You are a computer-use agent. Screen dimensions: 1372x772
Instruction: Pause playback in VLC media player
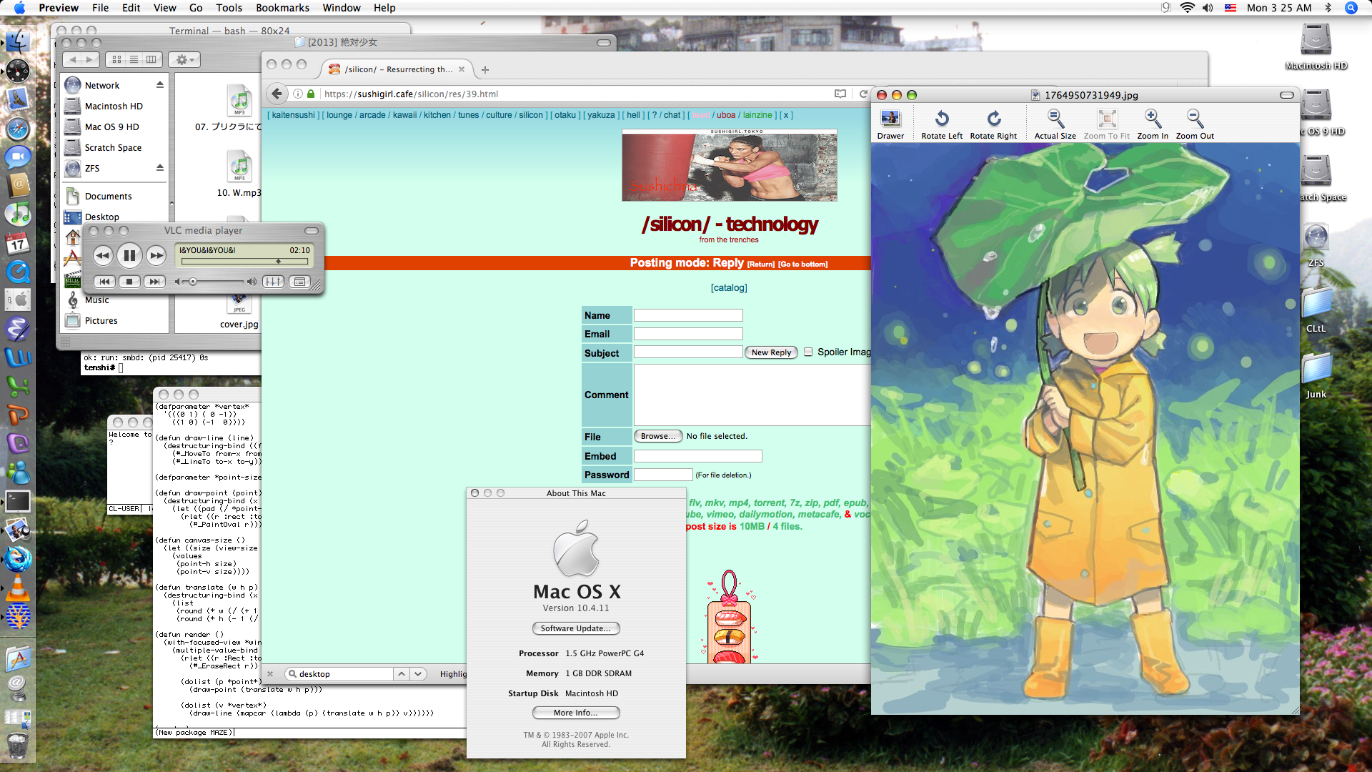(129, 255)
